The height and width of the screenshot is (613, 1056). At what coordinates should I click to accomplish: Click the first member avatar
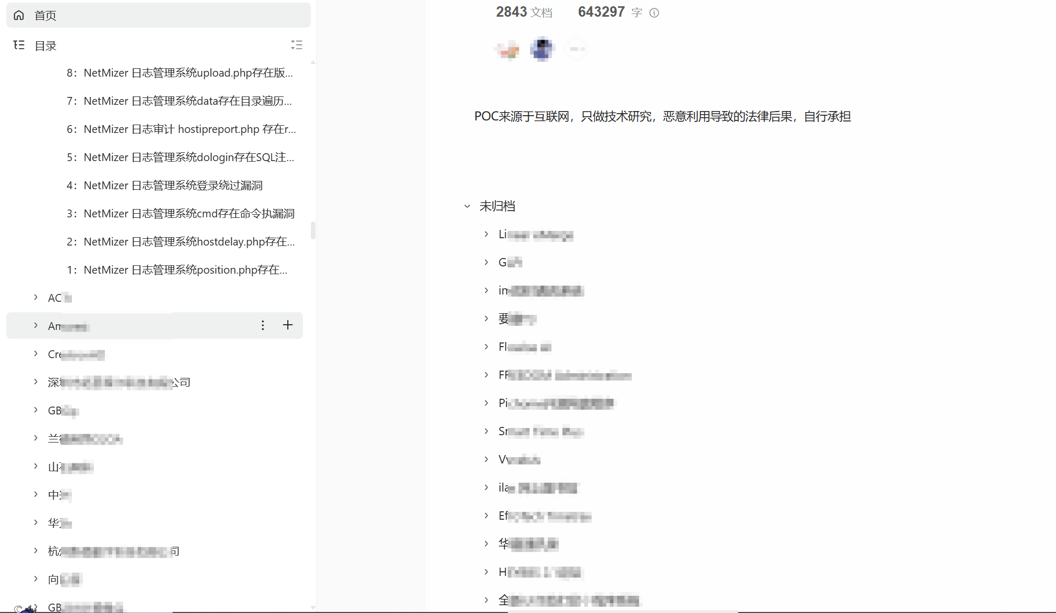click(x=507, y=50)
